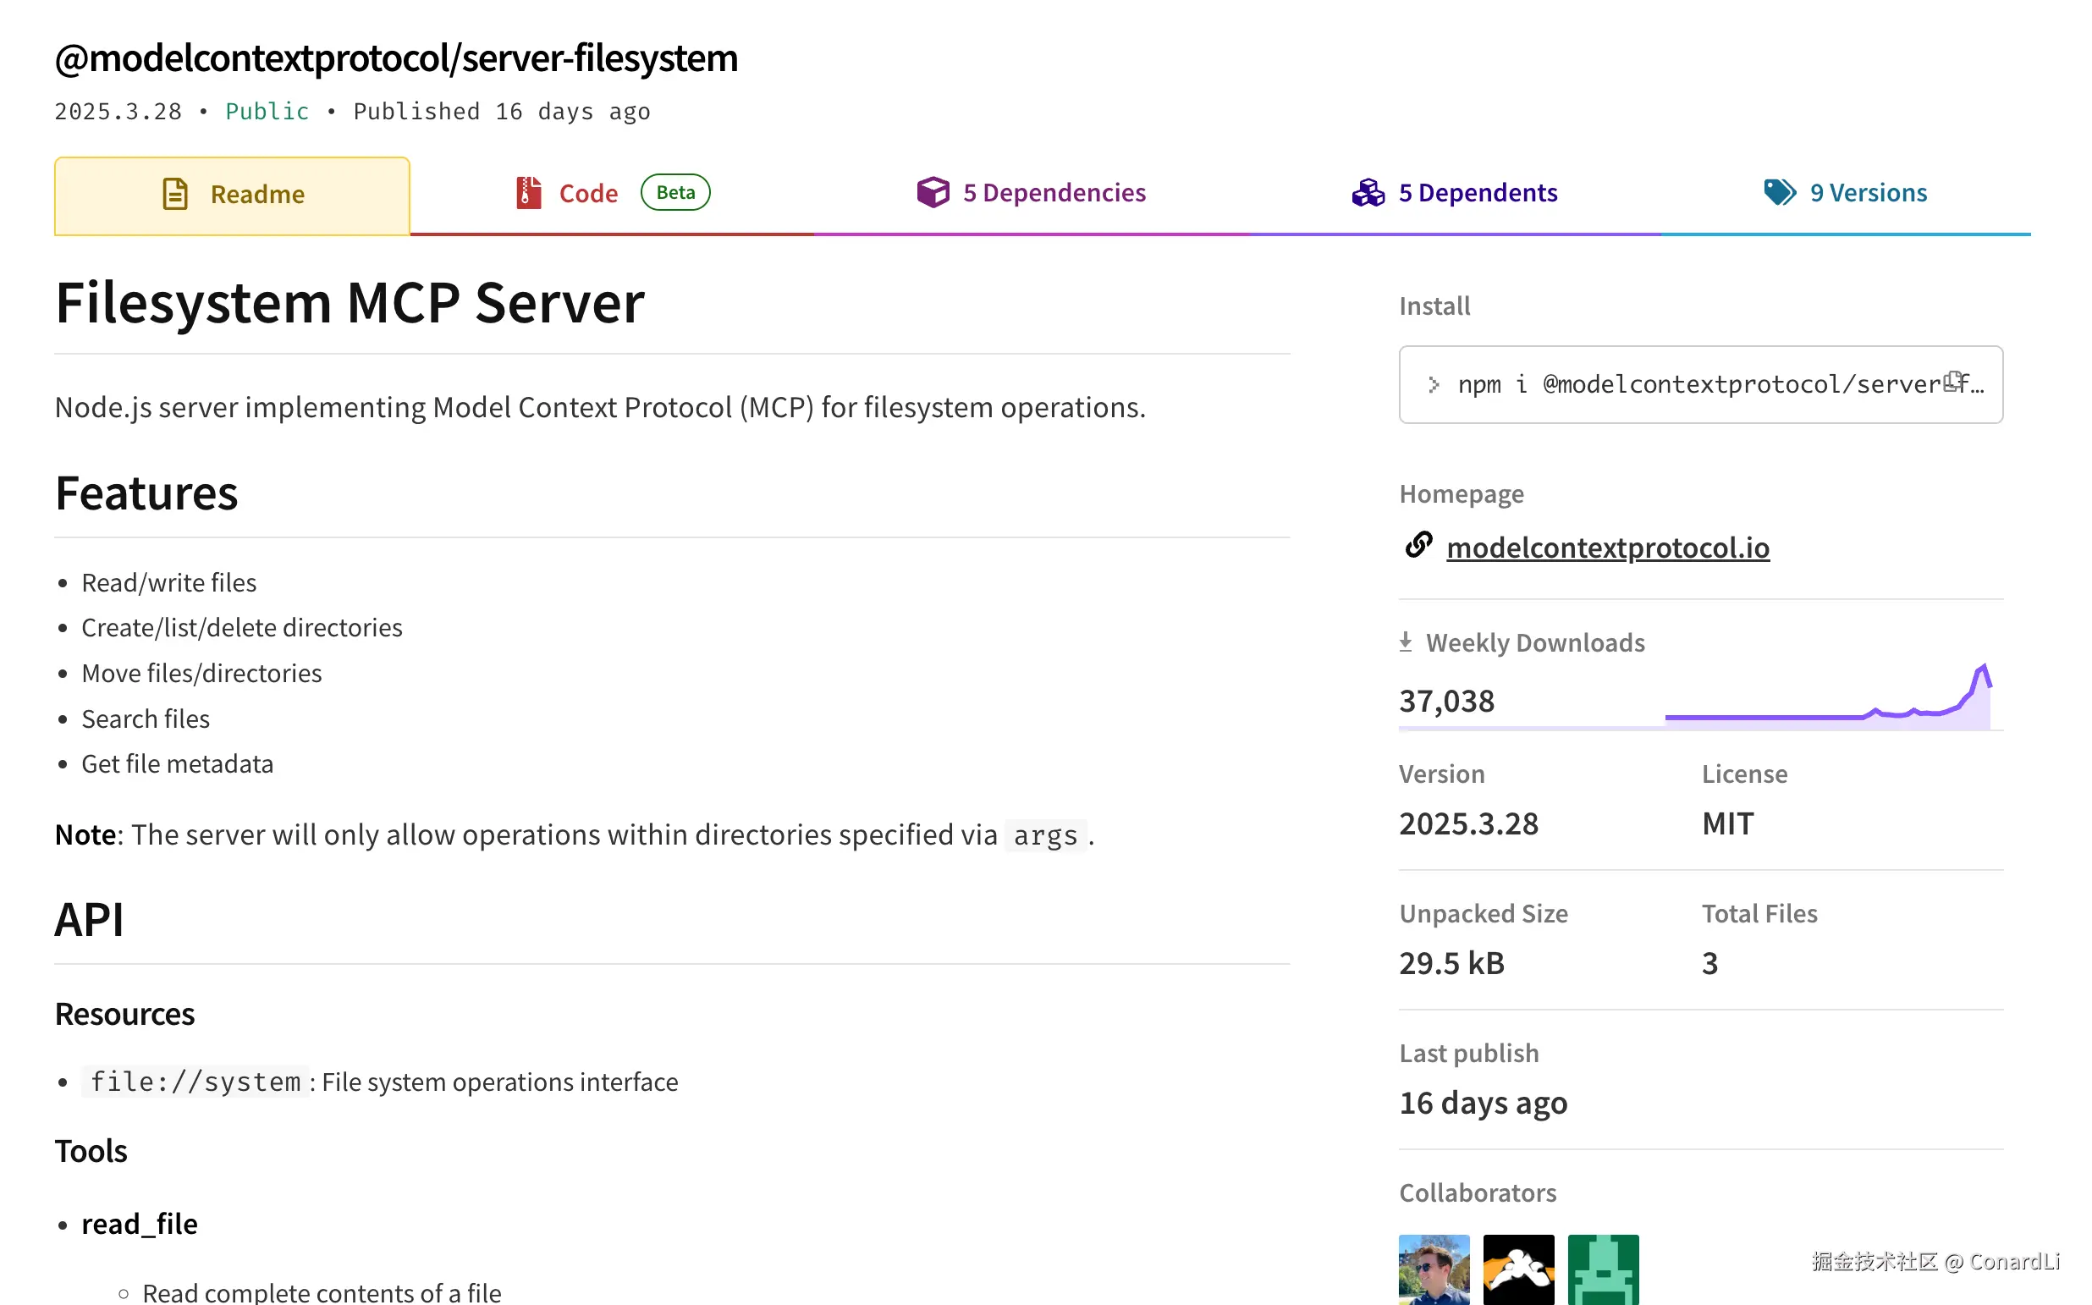Click the purple Dependencies box icon
This screenshot has height=1305, width=2092.
click(932, 191)
